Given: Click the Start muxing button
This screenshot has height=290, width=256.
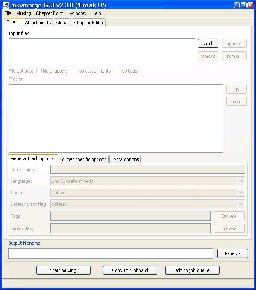Looking at the screenshot, I should coord(63,270).
